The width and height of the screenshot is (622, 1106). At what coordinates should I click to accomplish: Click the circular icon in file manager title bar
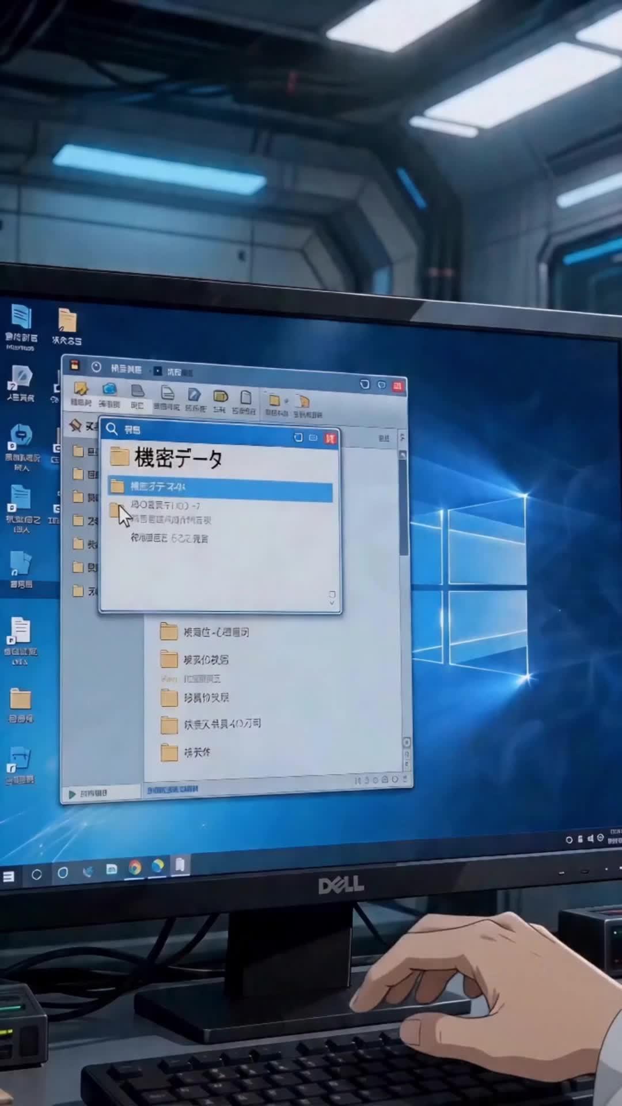click(x=96, y=367)
